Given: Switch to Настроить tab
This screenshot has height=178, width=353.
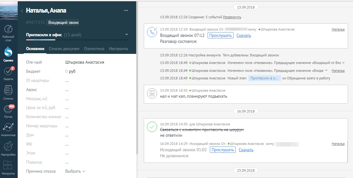Looking at the screenshot, I should [119, 49].
